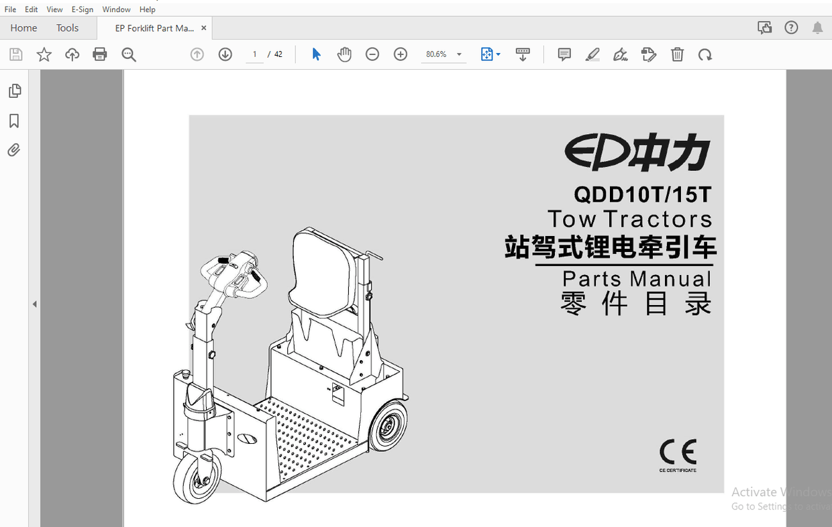Star this document as favorite
This screenshot has height=527, width=832.
(44, 54)
